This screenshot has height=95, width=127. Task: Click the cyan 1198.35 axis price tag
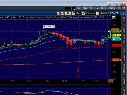[116, 39]
